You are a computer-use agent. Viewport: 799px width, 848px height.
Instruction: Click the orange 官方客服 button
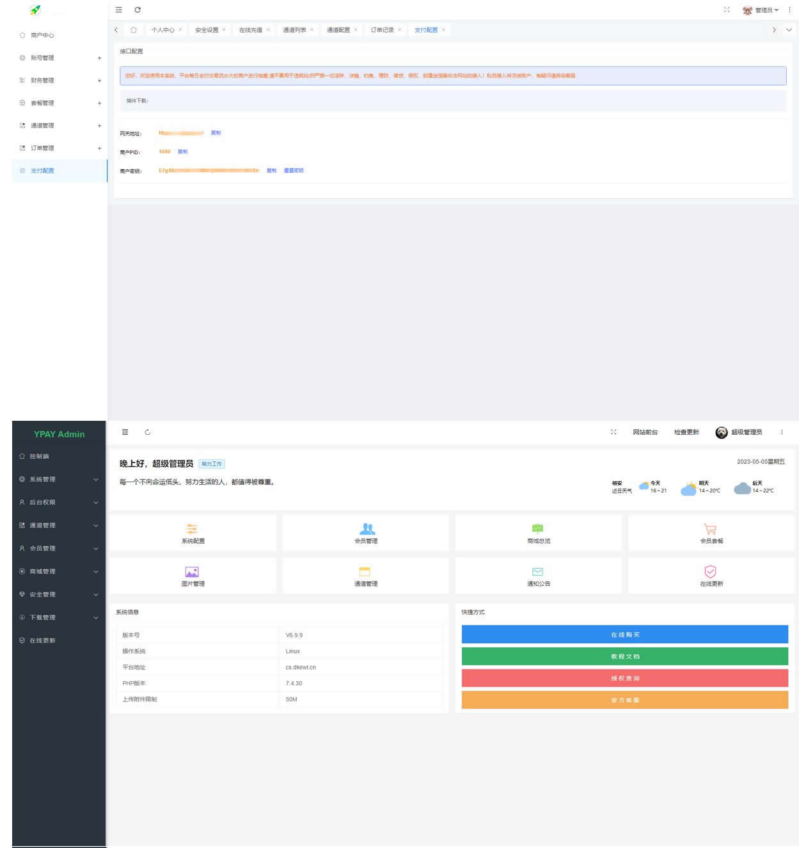pos(624,700)
